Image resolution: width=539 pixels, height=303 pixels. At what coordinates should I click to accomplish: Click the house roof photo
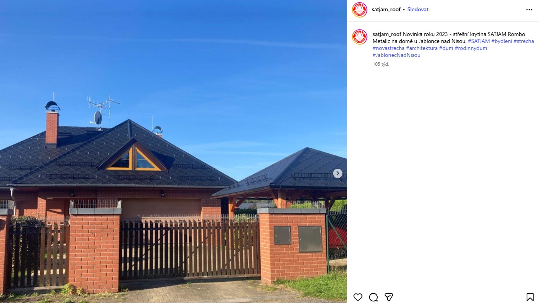(x=173, y=151)
